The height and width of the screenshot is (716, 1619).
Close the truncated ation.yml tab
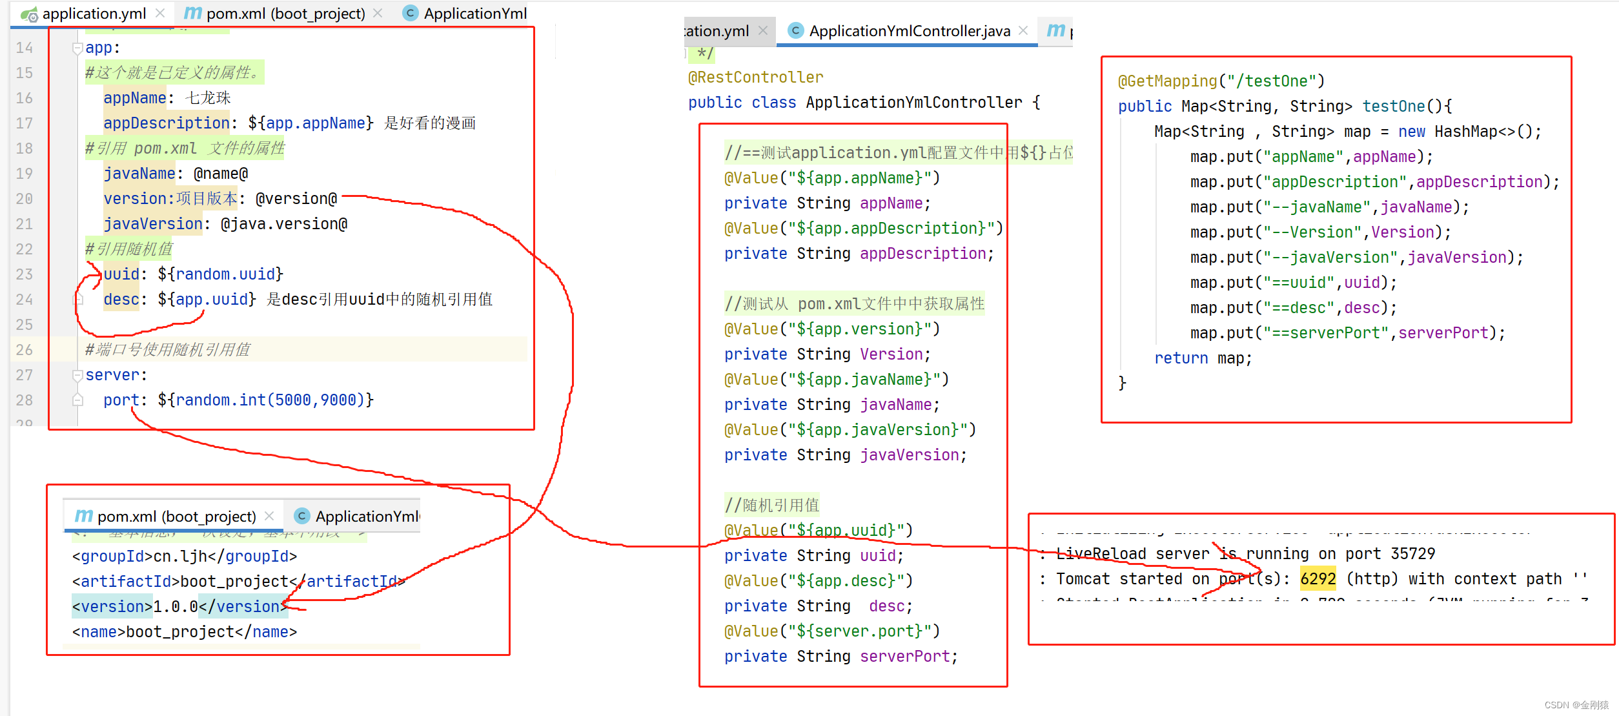(x=763, y=30)
